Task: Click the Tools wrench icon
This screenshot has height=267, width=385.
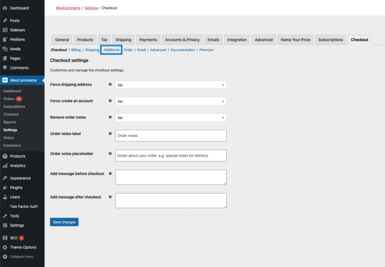Action: tap(5, 216)
